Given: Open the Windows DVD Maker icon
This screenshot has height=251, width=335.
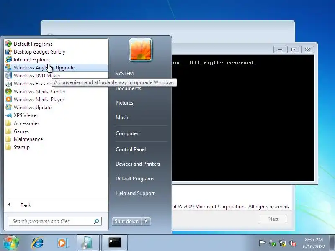Looking at the screenshot, I should pos(8,76).
